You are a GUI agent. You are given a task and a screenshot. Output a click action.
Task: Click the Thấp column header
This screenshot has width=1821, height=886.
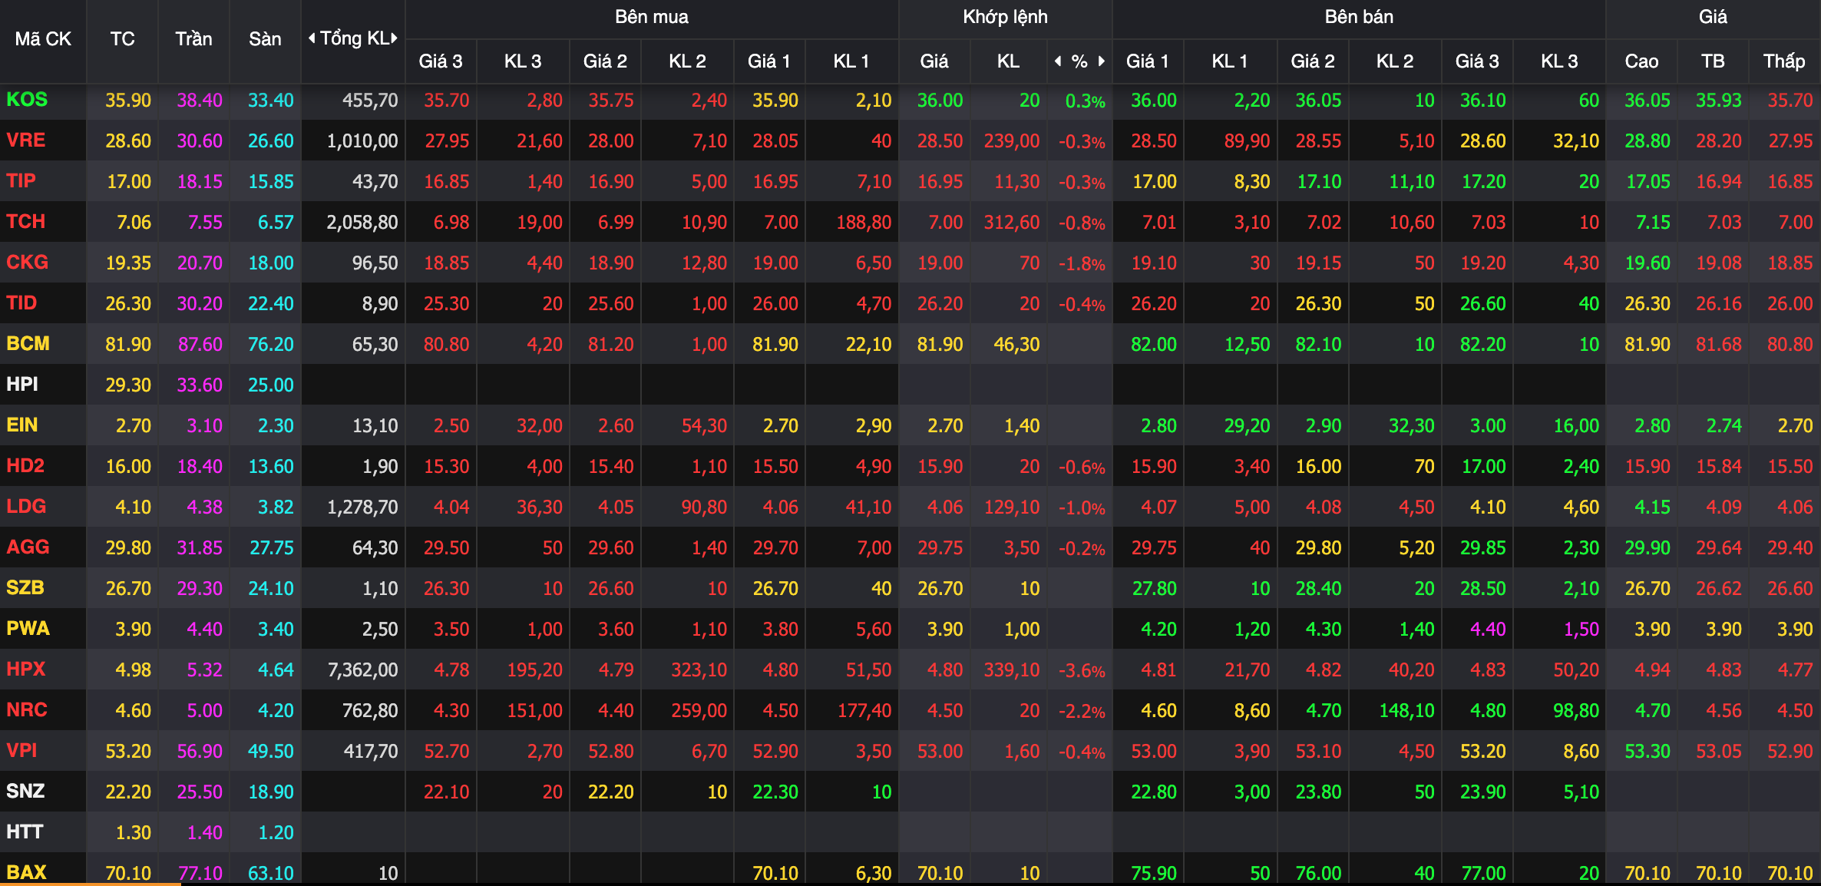(x=1784, y=61)
